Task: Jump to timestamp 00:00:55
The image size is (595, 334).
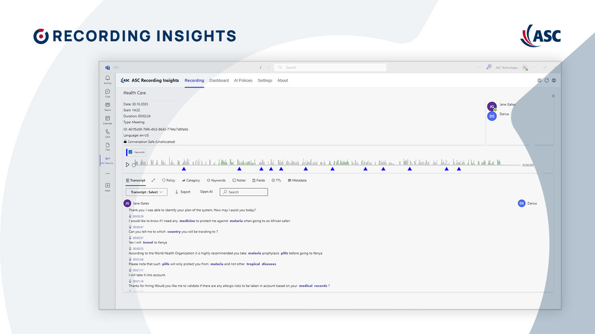Action: tap(138, 249)
